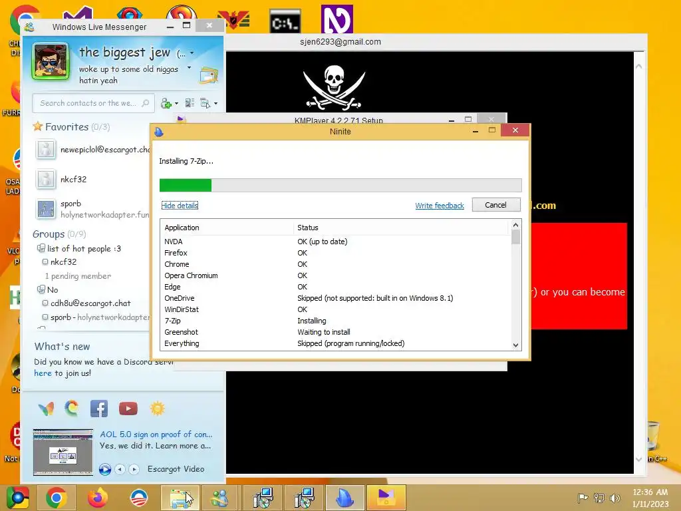Click the YouTube icon in Messenger

[128, 409]
